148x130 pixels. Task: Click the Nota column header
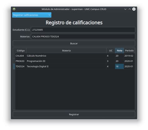[x=119, y=51]
